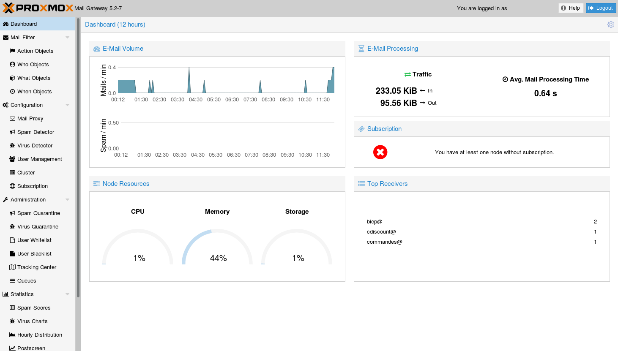Screen dimensions: 618x351
Task: Log out using the Logout button
Action: tap(601, 8)
